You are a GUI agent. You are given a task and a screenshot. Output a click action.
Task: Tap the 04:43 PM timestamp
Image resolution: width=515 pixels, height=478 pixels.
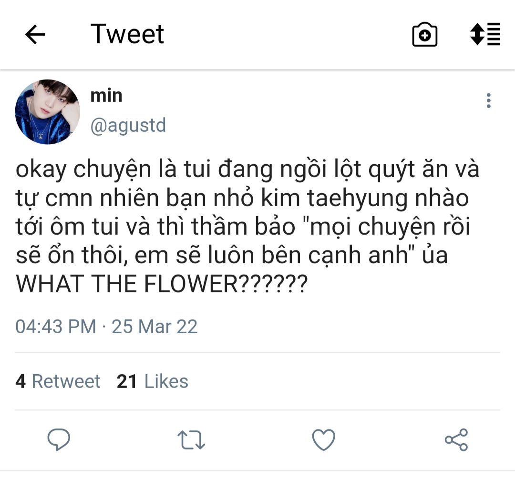(x=55, y=327)
